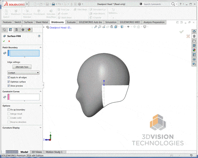The image size is (198, 158).
Task: Open Hide/Show Items eye icon
Action: click(128, 27)
